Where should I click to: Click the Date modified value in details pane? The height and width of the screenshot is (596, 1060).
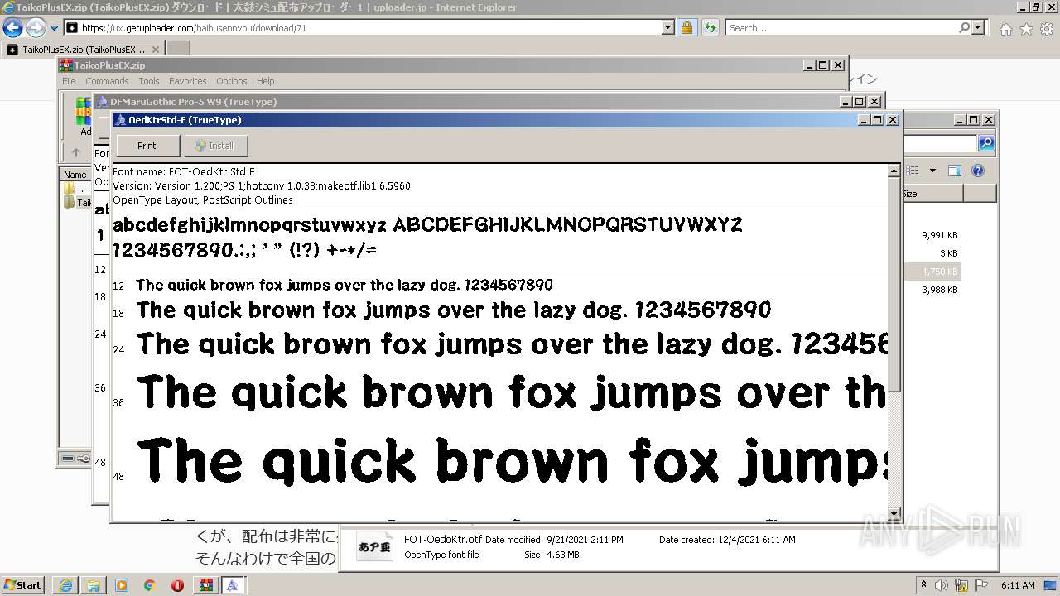pos(585,540)
